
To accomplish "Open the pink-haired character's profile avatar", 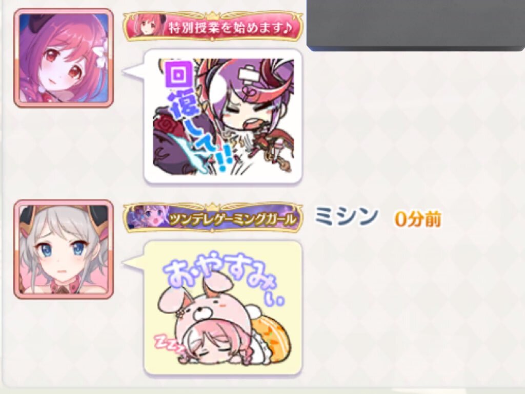I will point(63,58).
